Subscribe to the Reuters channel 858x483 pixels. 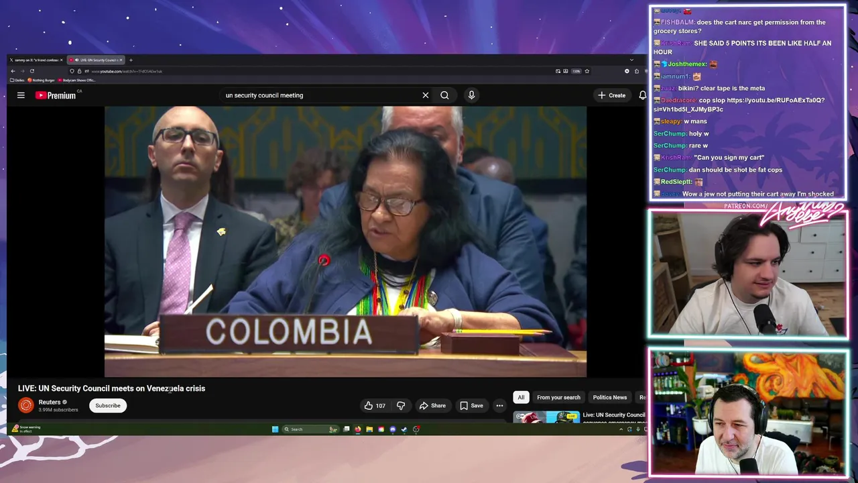coord(108,405)
